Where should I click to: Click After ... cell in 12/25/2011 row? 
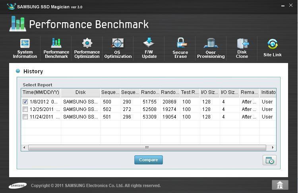point(249,109)
